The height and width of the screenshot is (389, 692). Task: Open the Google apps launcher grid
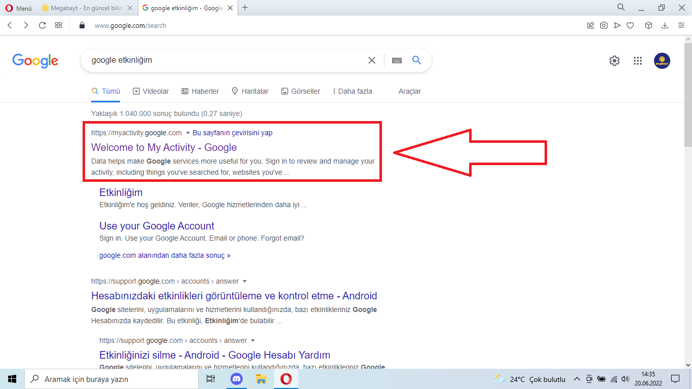coord(638,60)
